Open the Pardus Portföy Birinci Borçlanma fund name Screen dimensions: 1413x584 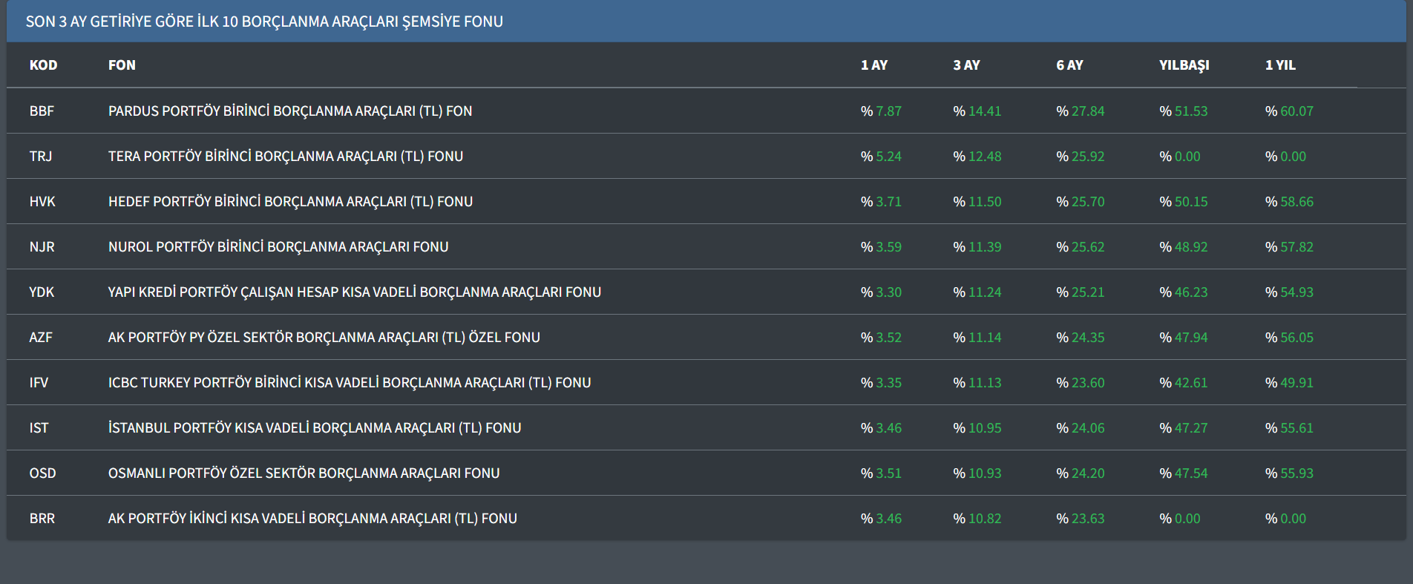(x=289, y=111)
